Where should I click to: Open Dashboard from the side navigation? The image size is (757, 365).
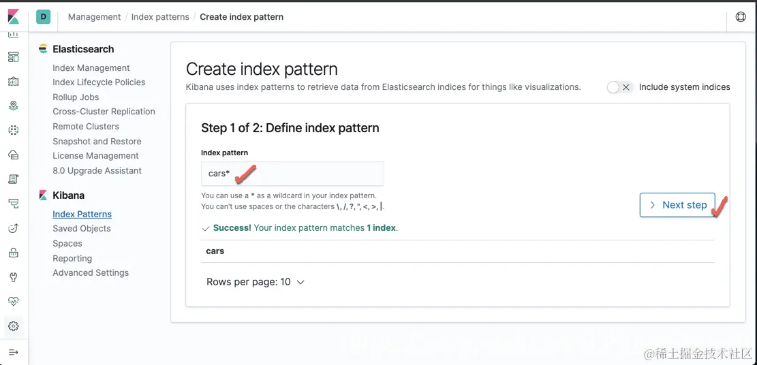(14, 57)
